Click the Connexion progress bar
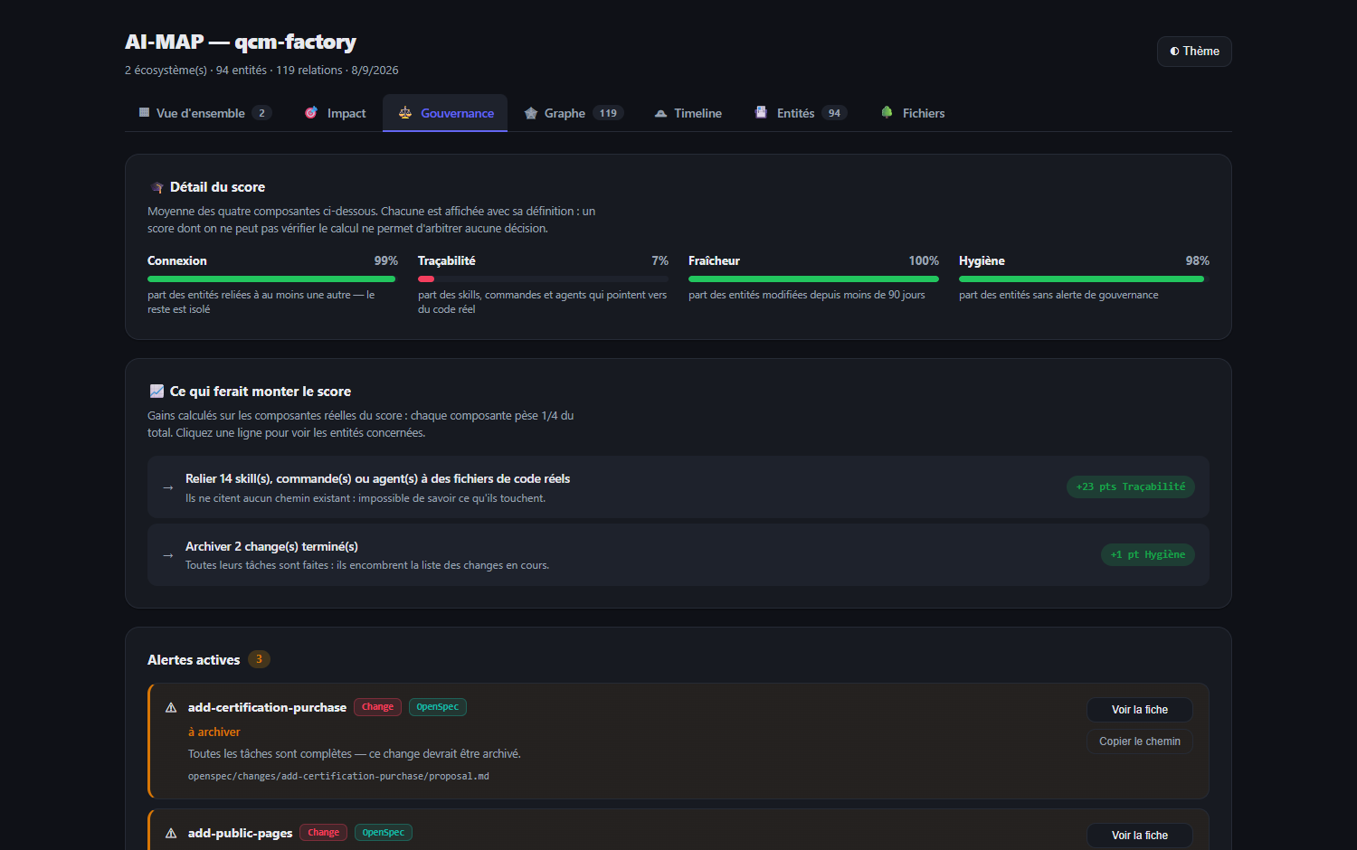Viewport: 1357px width, 850px height. coord(272,279)
